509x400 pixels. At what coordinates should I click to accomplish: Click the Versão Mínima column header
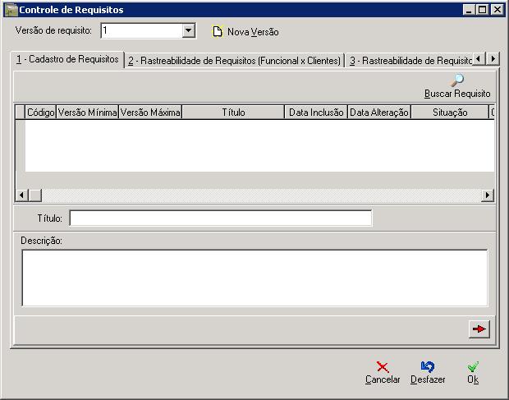click(87, 113)
